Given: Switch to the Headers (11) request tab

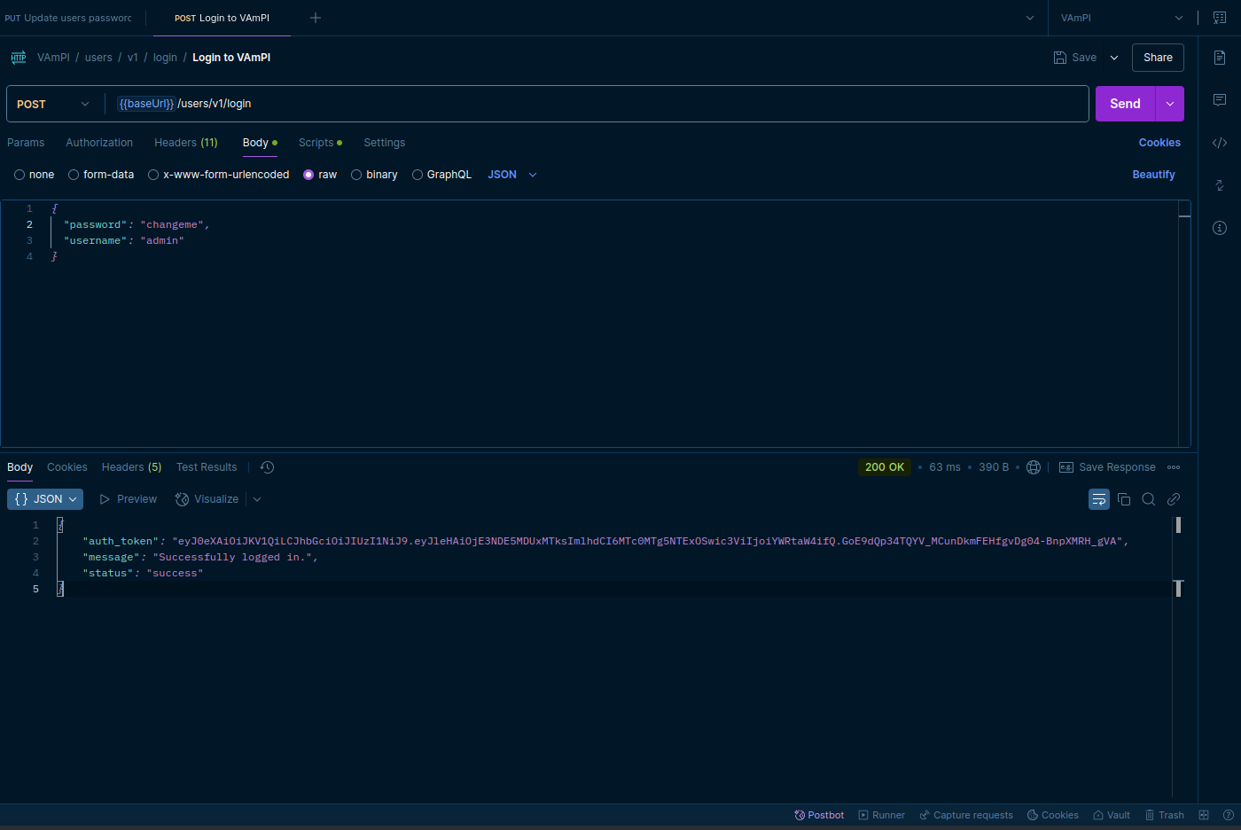Looking at the screenshot, I should (185, 143).
